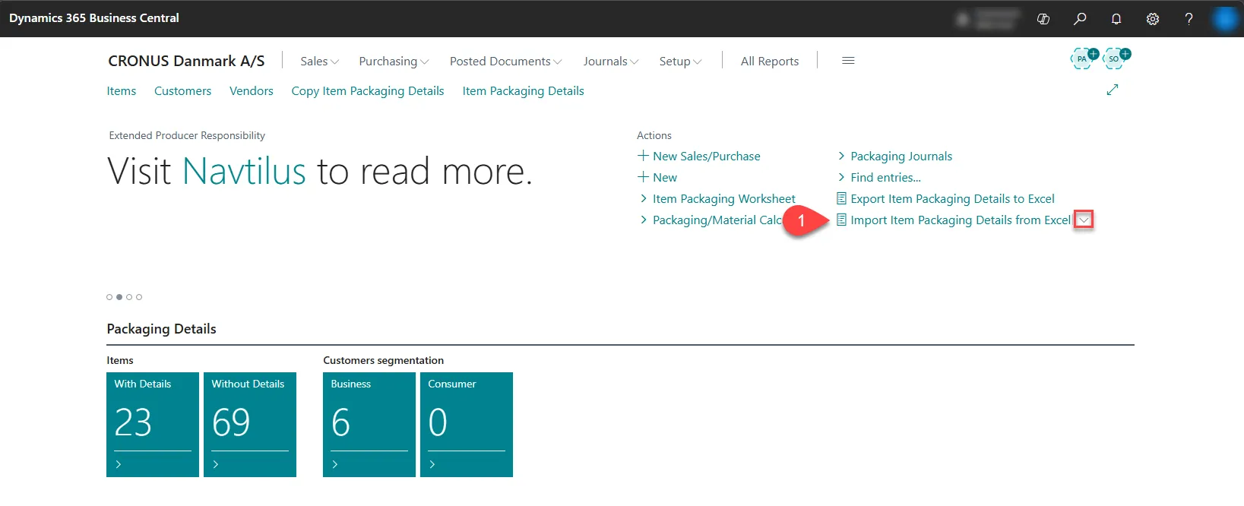
Task: Open the hamburger more-menu icon
Action: click(x=849, y=61)
